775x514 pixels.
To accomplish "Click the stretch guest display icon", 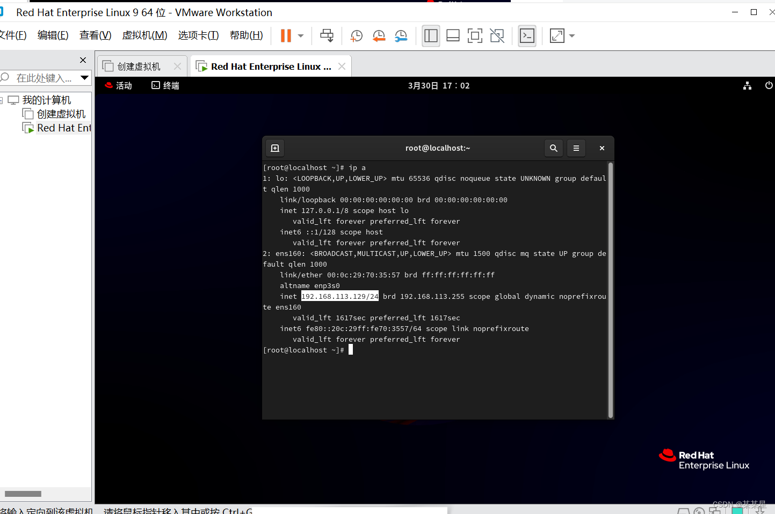I will 557,36.
